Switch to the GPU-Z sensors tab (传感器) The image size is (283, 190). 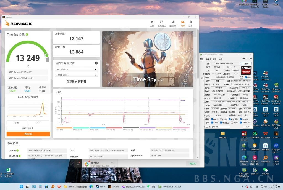tap(209, 59)
